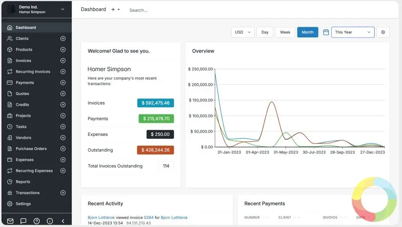The image size is (402, 227).
Task: Click the plus icon beside Dashboard title
Action: [x=113, y=9]
